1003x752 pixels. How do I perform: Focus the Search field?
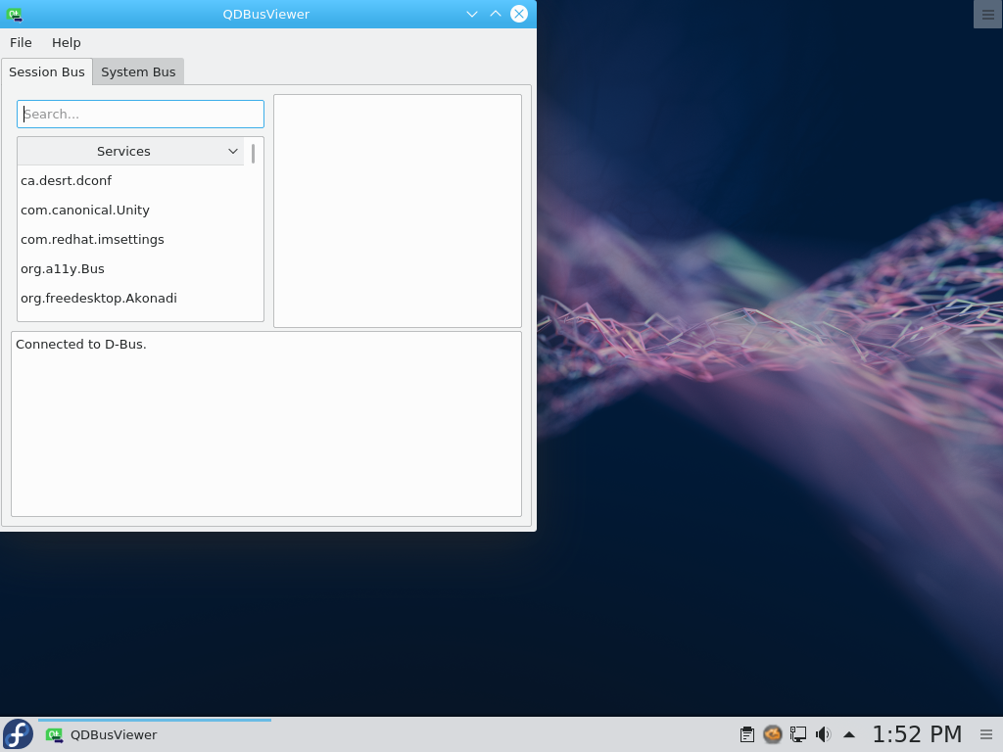pyautogui.click(x=140, y=114)
